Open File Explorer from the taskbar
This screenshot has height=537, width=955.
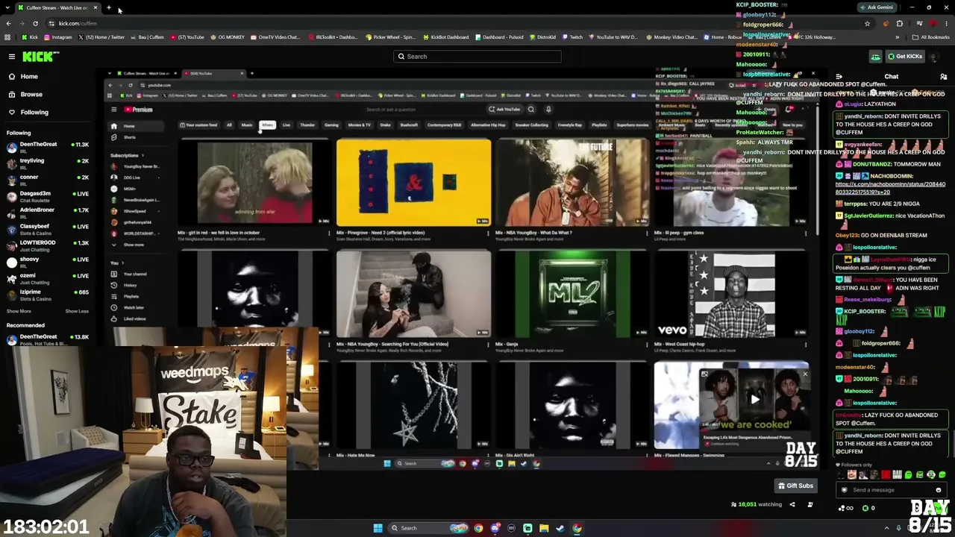pos(544,529)
